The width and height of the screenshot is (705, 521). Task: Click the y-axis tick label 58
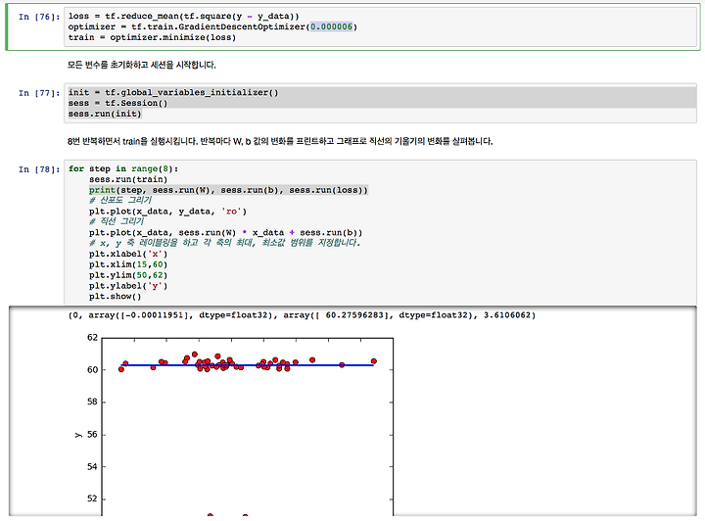coord(92,402)
